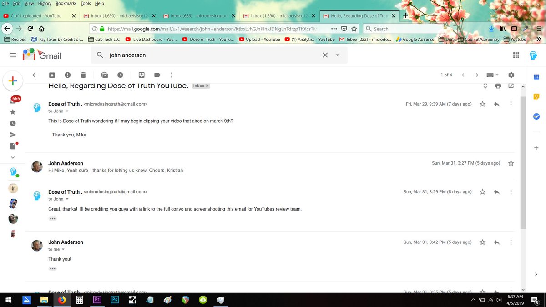Star the Fri, Mar 29 9:39 AM message
Image resolution: width=546 pixels, height=307 pixels.
(x=482, y=104)
